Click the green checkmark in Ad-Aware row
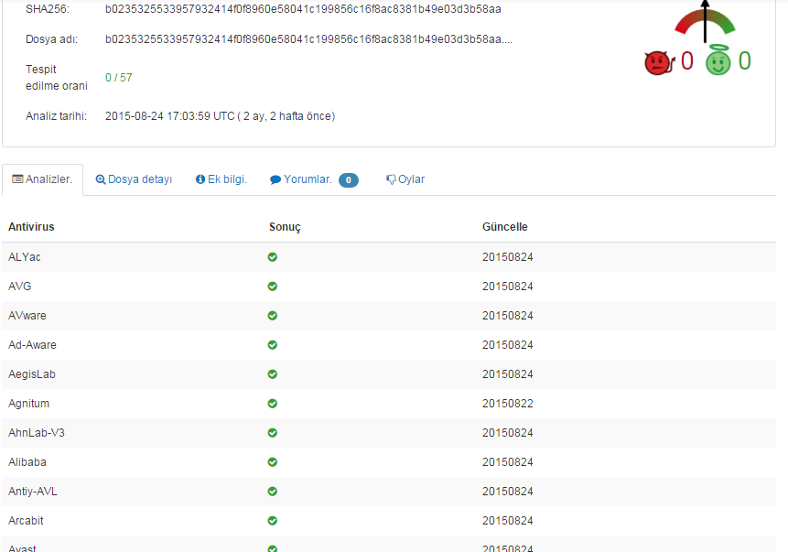Screen dimensions: 788x552 coord(273,345)
